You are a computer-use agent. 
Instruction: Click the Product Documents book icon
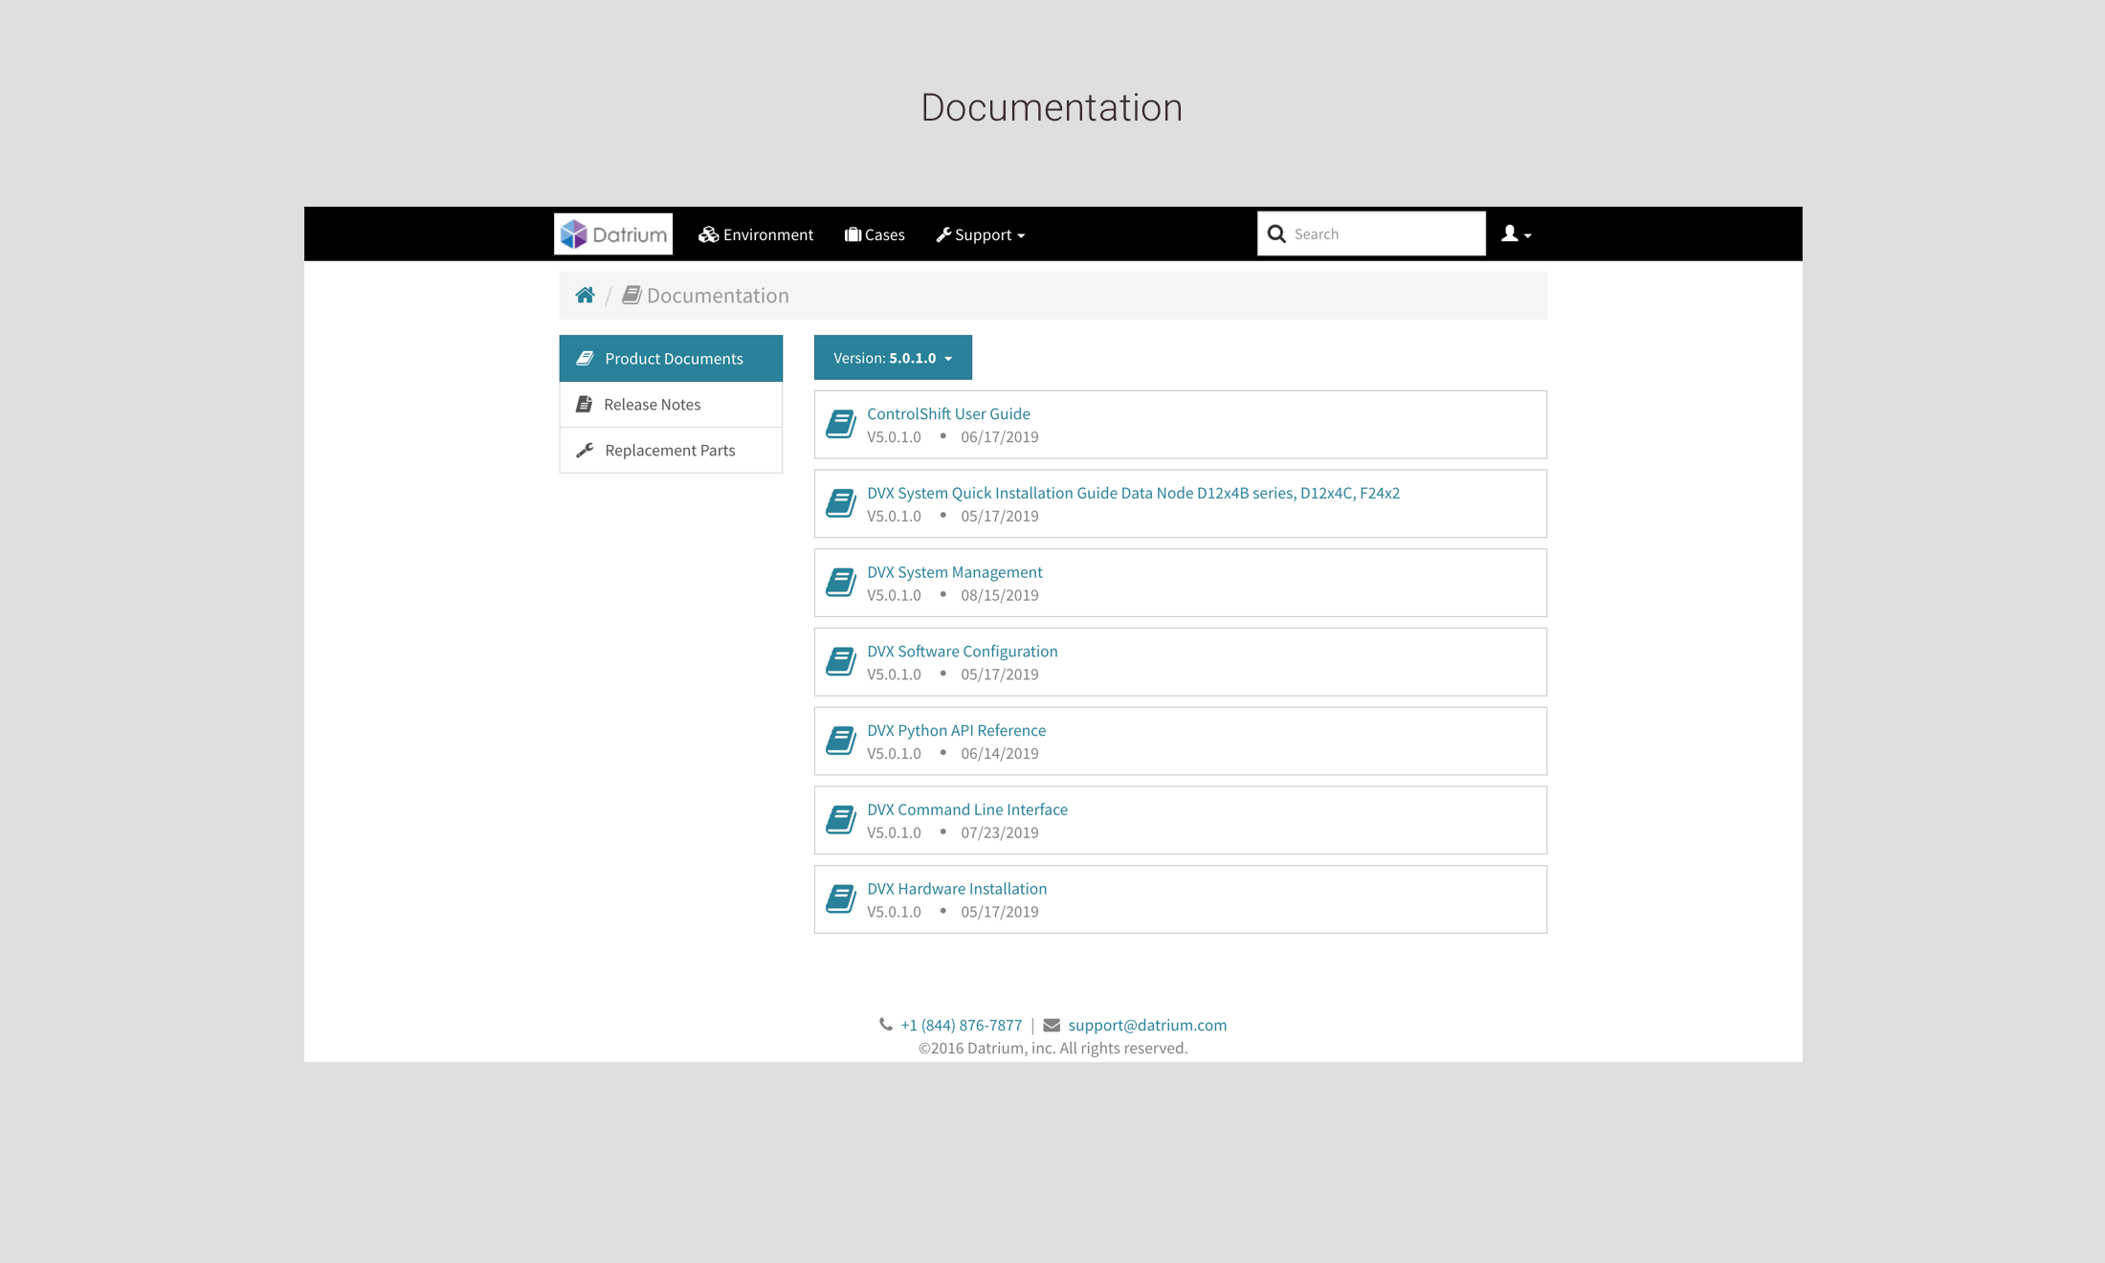click(x=585, y=359)
